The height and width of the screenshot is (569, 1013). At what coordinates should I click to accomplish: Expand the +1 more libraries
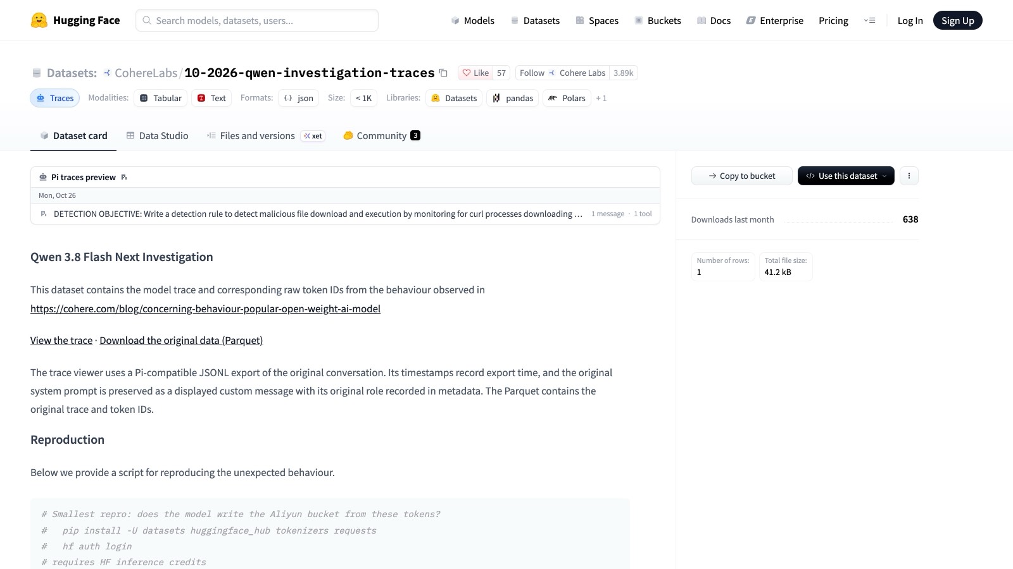[601, 98]
